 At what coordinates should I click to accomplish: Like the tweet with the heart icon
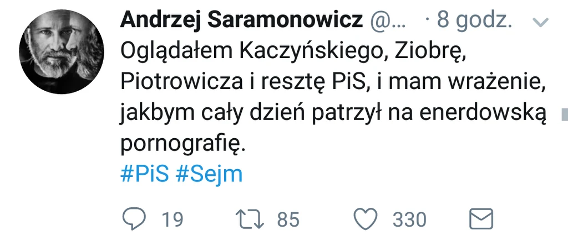coord(366,219)
